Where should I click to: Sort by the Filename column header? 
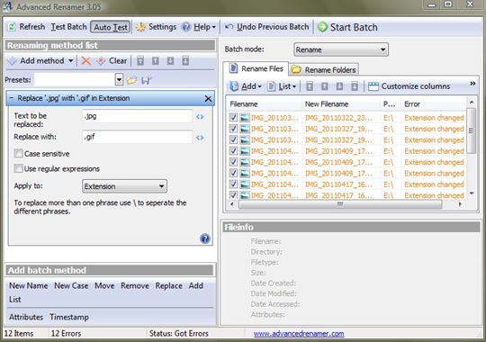pyautogui.click(x=264, y=104)
